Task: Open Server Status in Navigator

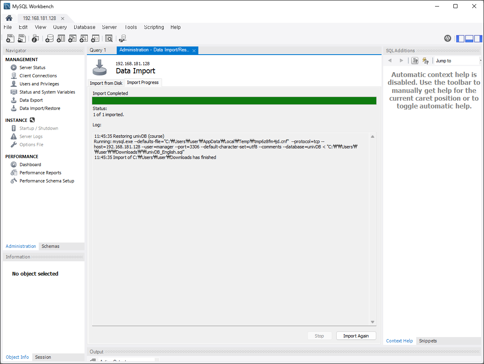Action: point(32,68)
